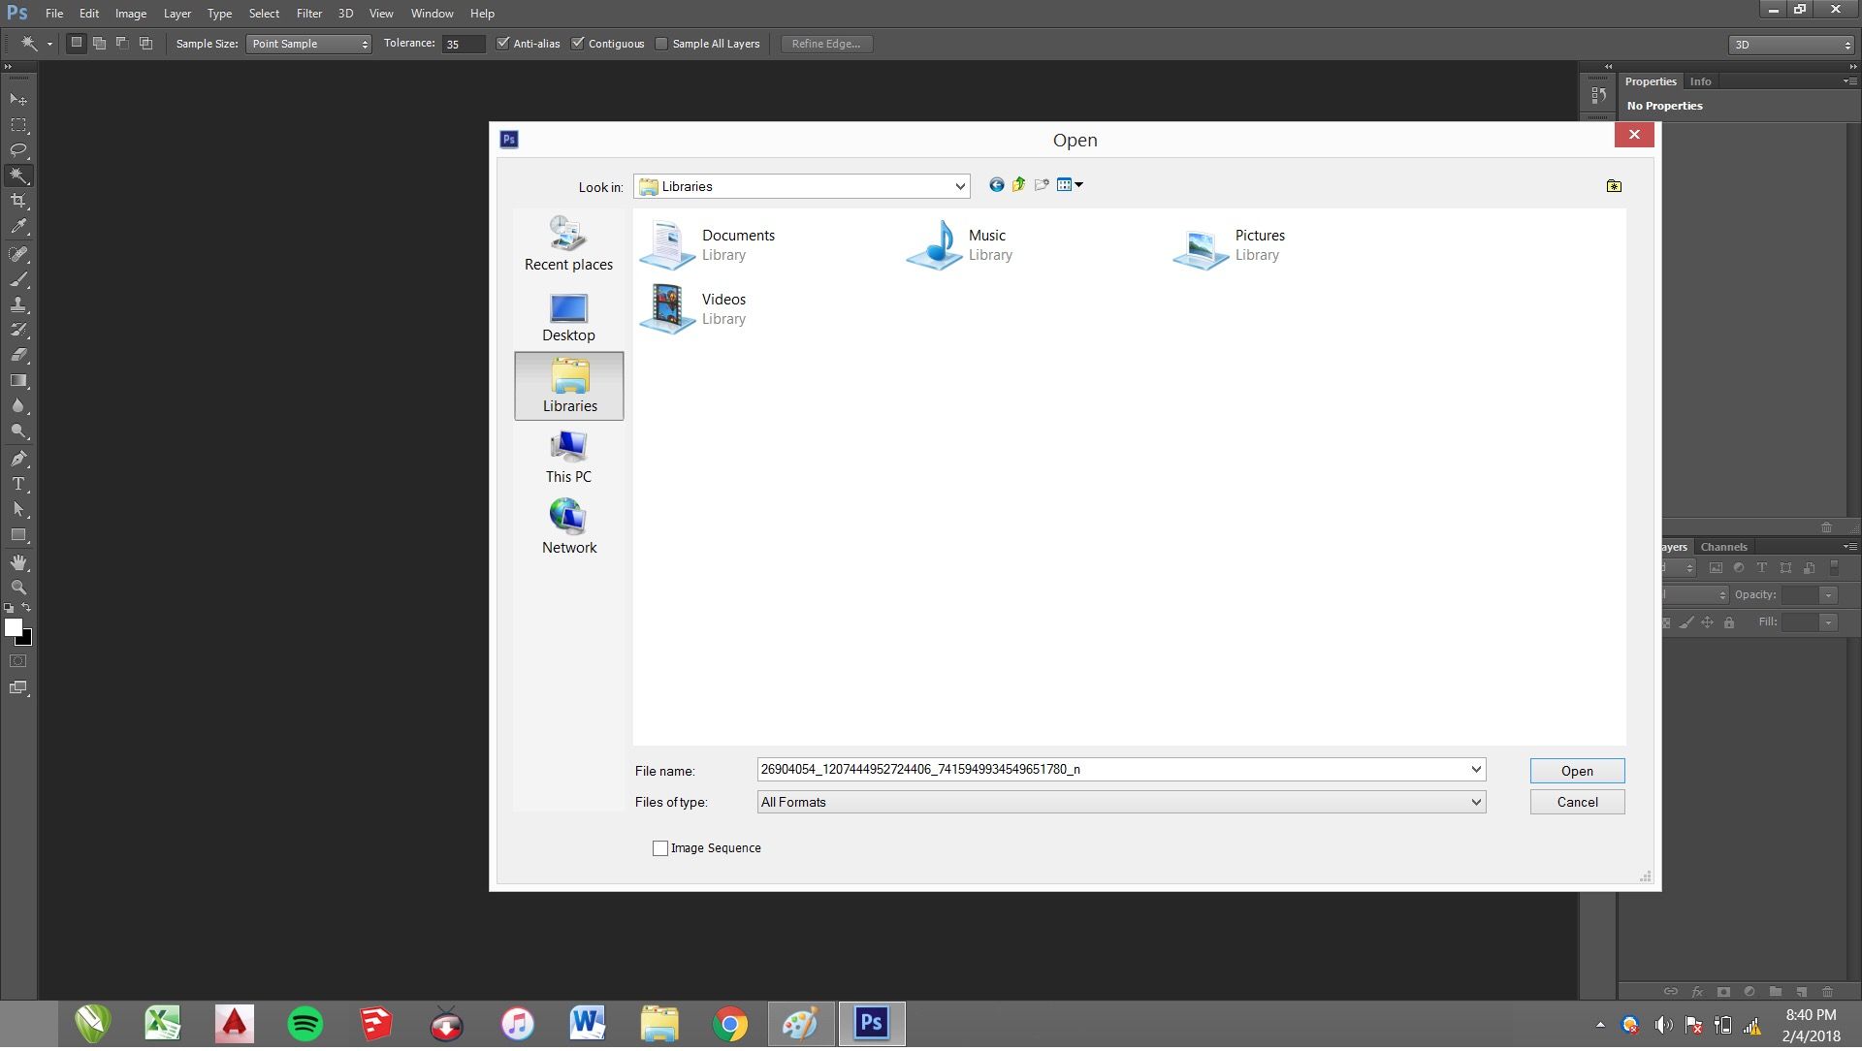This screenshot has width=1862, height=1051.
Task: Switch to the Info tab
Action: pyautogui.click(x=1701, y=80)
